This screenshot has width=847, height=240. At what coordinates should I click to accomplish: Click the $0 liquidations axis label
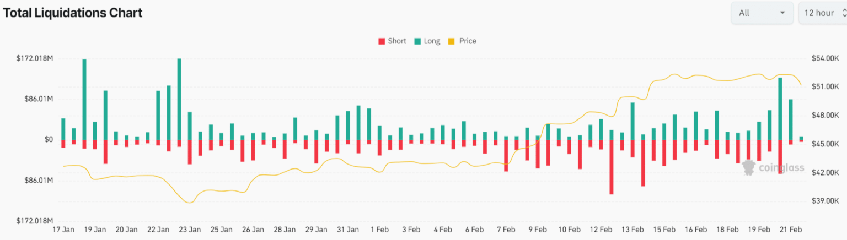pyautogui.click(x=49, y=140)
